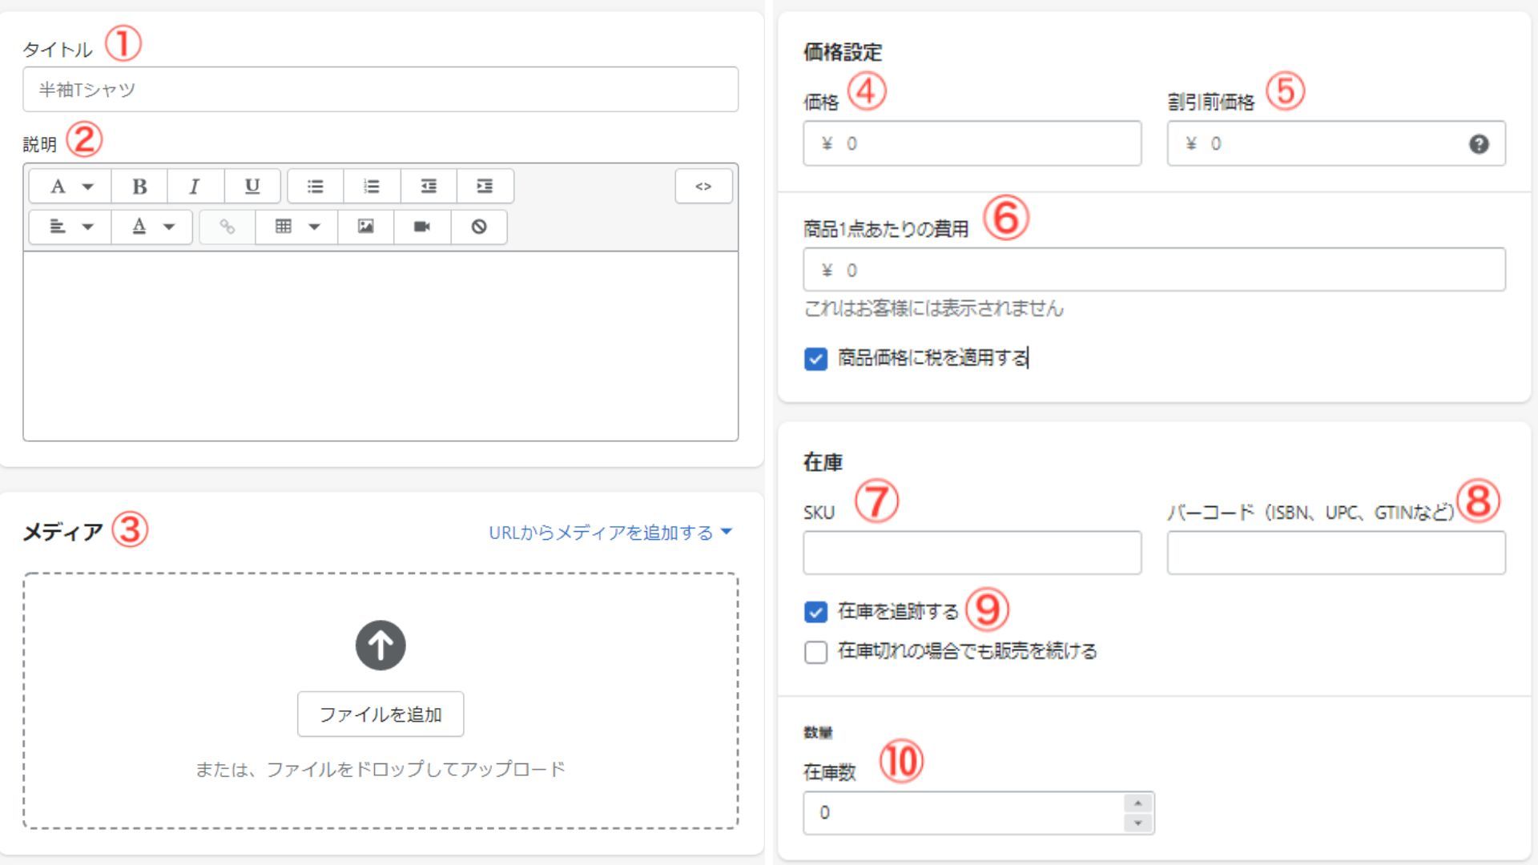The image size is (1538, 865).
Task: Decrease indent in description
Action: click(x=429, y=186)
